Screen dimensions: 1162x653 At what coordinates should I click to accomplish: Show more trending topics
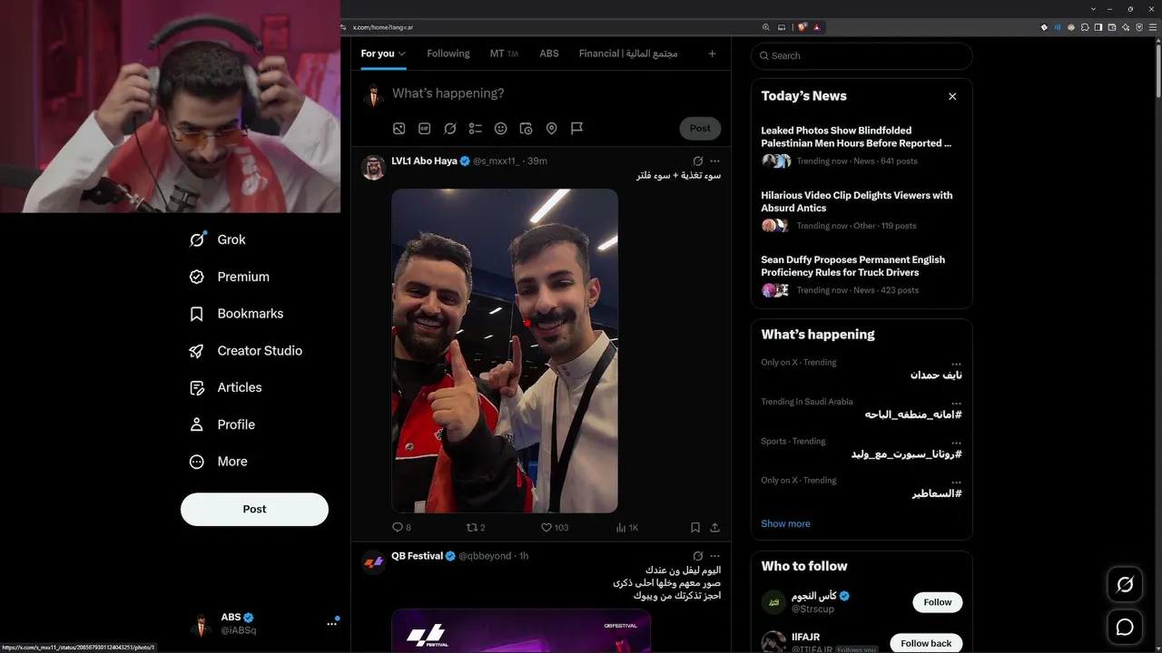tap(785, 523)
